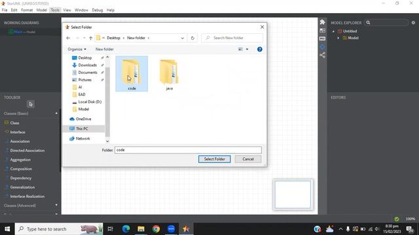Viewport: 419px width, 235px height.
Task: Open the Debug menu
Action: (x=98, y=10)
